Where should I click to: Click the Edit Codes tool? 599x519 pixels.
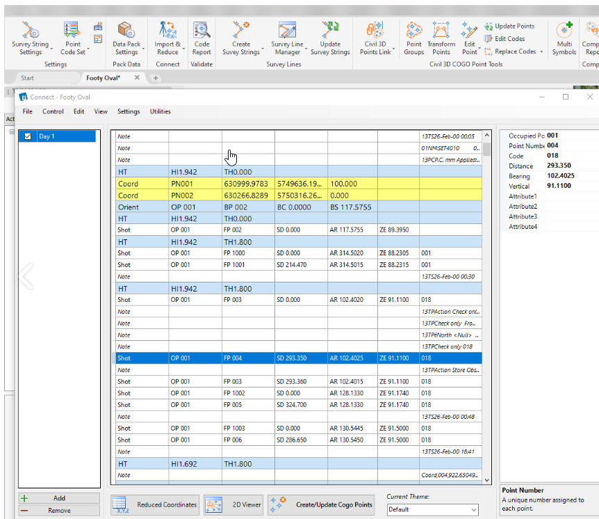click(x=507, y=40)
